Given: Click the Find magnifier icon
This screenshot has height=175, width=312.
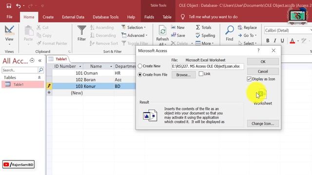Looking at the screenshot, I should coord(230,30).
